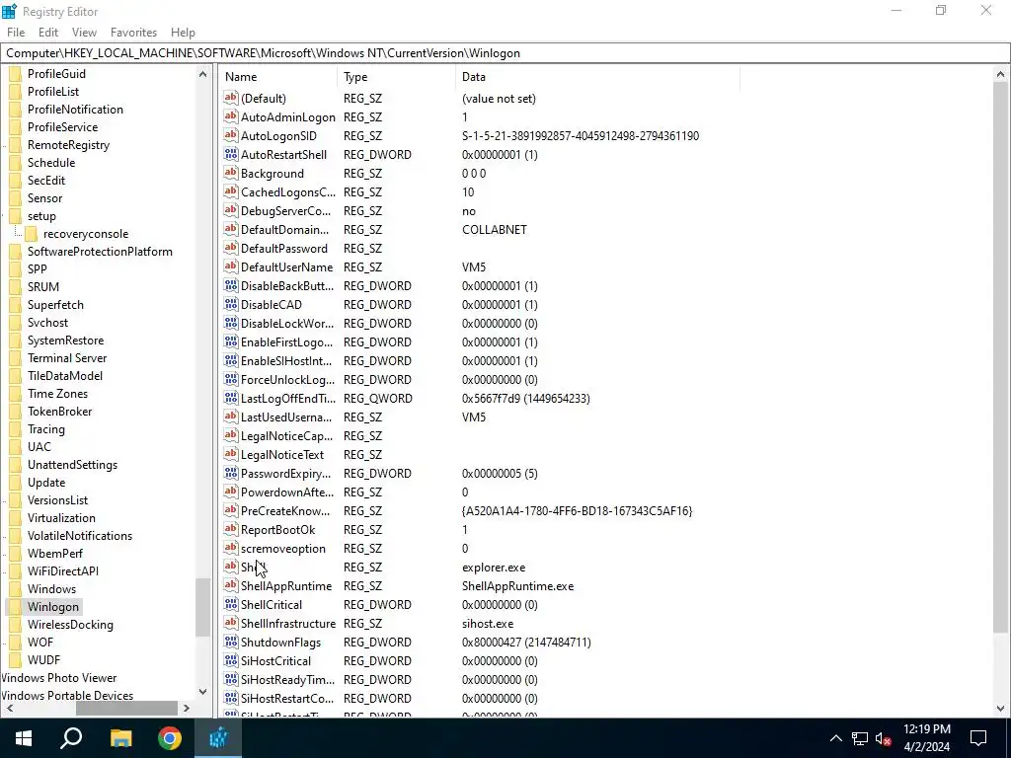The image size is (1011, 758).
Task: Select the DefaultUserName value row
Action: point(480,266)
